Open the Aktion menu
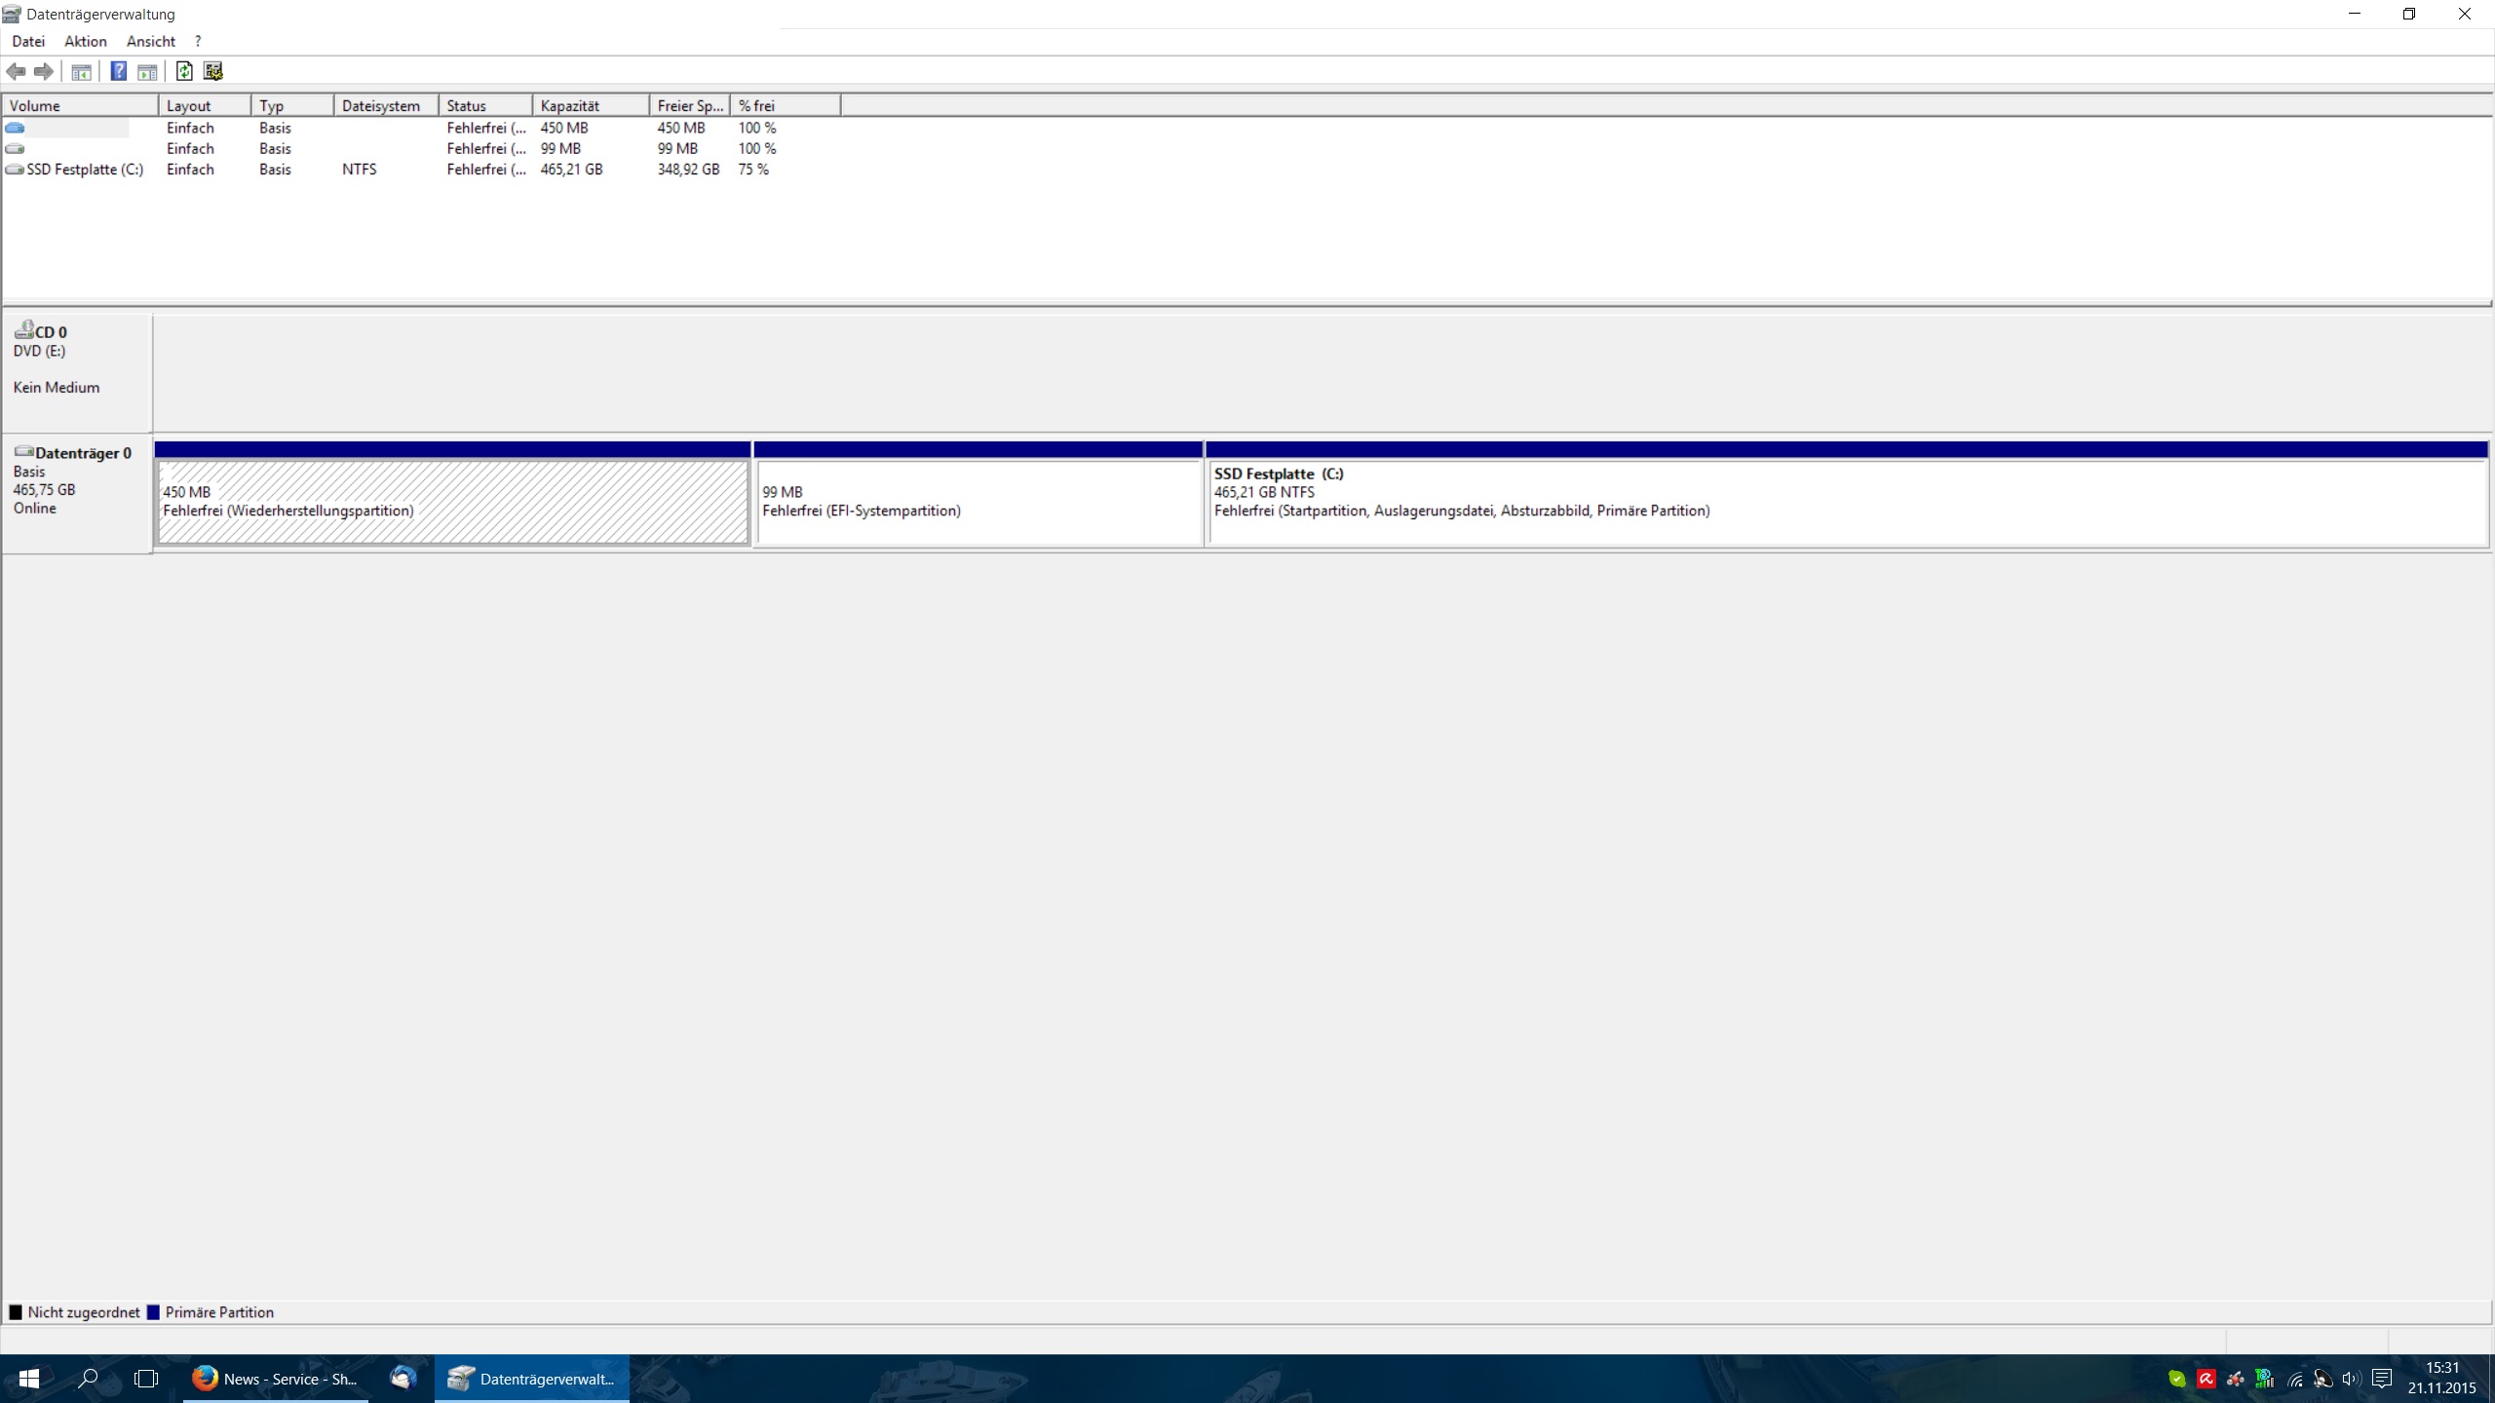Image resolution: width=2495 pixels, height=1403 pixels. pos(85,41)
